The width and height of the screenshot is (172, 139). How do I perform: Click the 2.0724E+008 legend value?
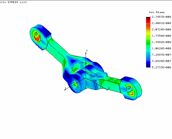pyautogui.click(x=161, y=30)
